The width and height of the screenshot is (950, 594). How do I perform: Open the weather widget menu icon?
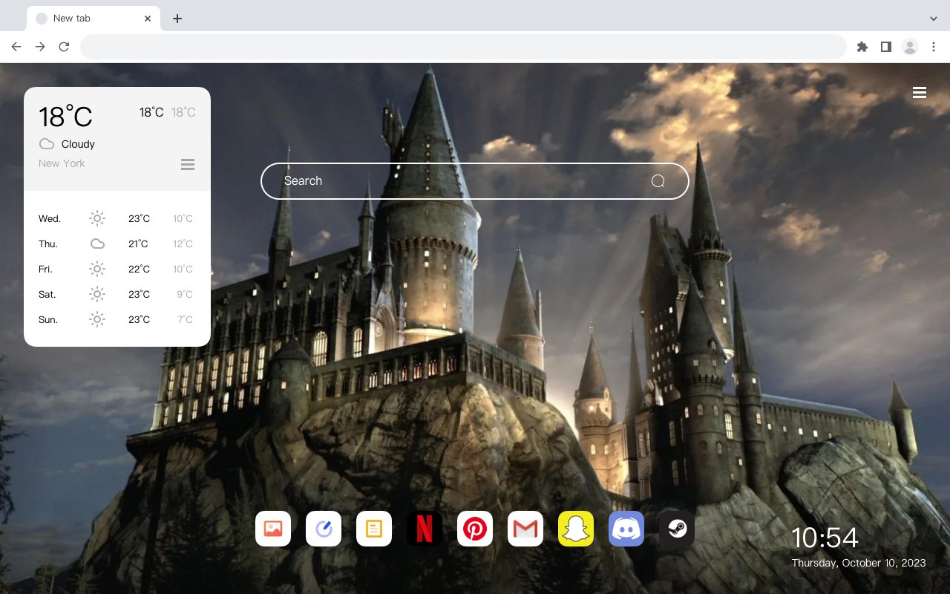point(188,164)
